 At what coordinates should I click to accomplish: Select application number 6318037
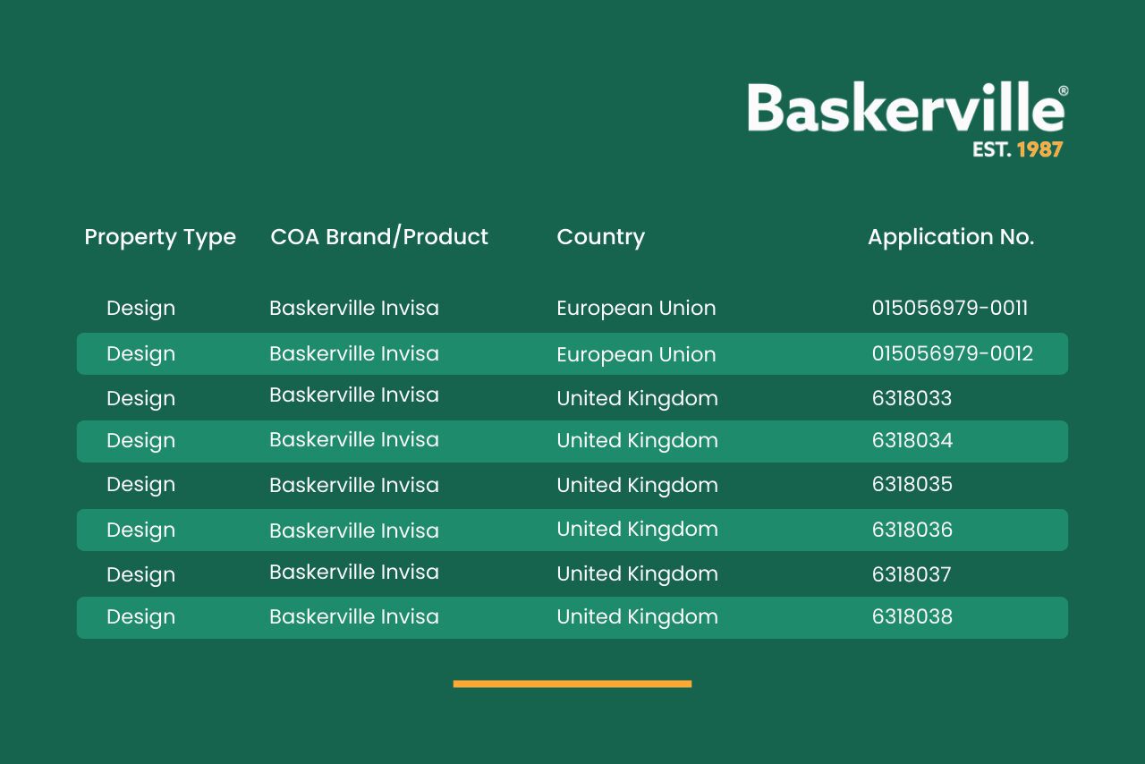pyautogui.click(x=911, y=574)
